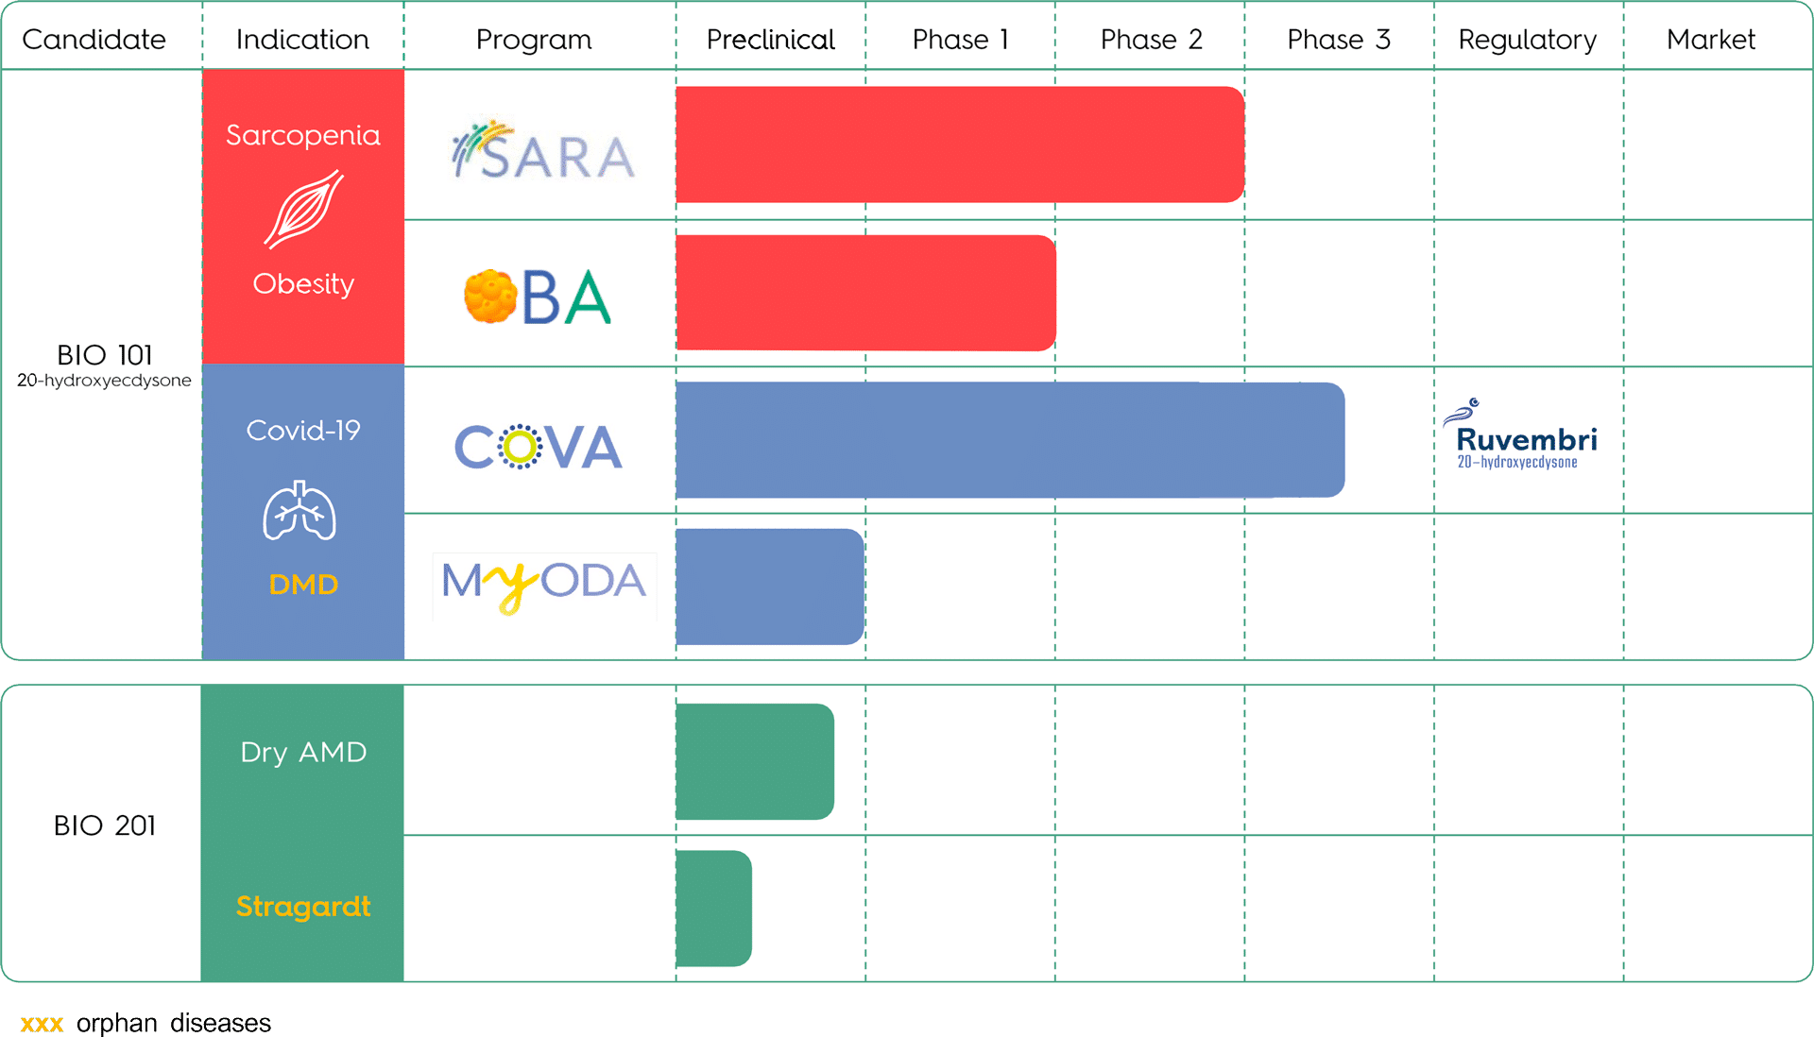Select the Phase 3 column header

coord(1338,40)
